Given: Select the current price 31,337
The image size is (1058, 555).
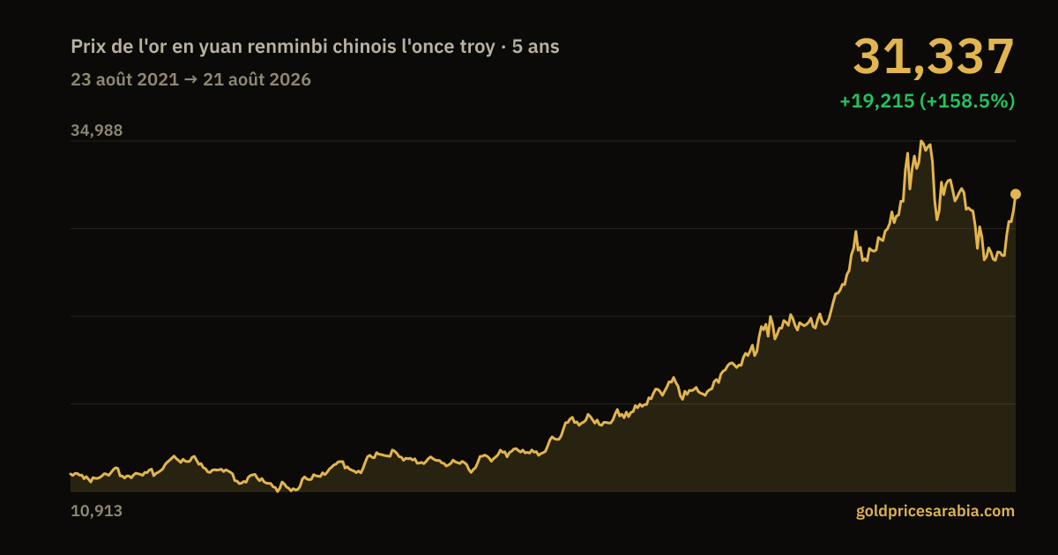Looking at the screenshot, I should coord(934,56).
